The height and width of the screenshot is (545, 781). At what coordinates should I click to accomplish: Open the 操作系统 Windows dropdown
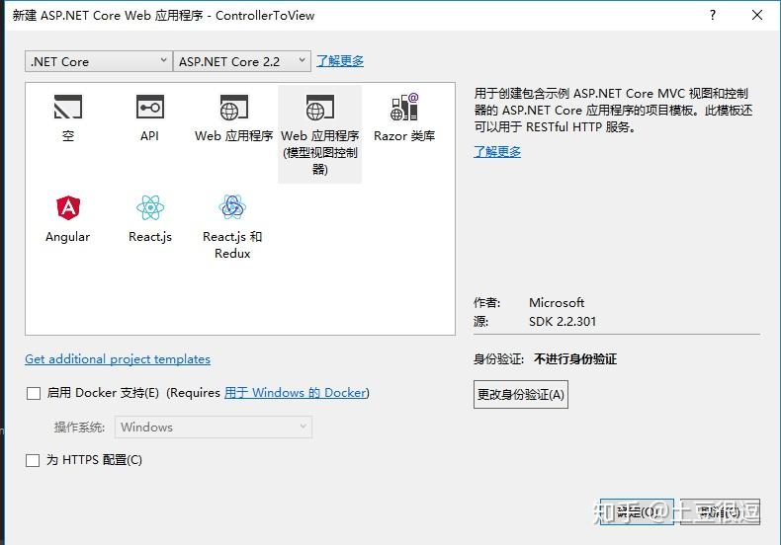tap(214, 428)
